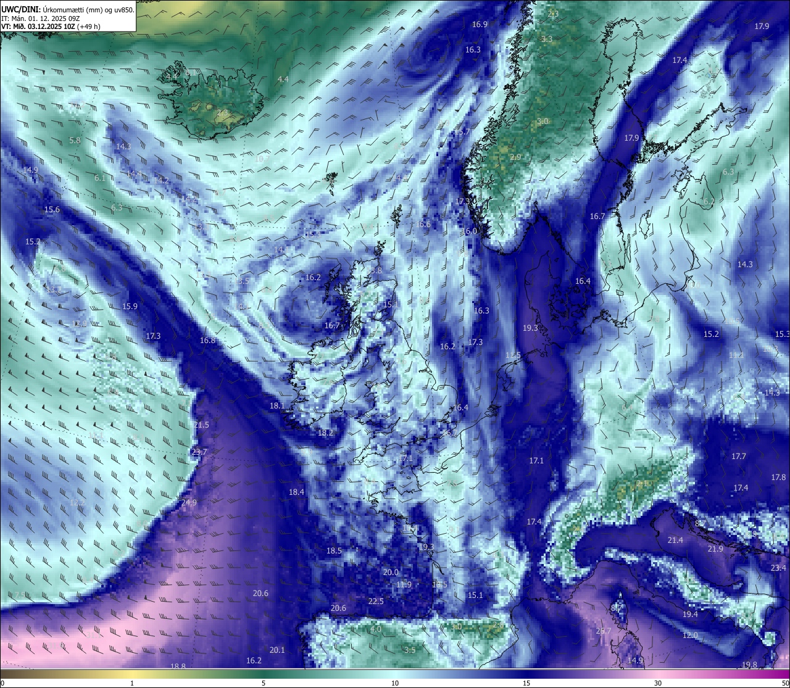Click the map value '23.7'
Viewport: 790px width, 688px height.
point(199,452)
